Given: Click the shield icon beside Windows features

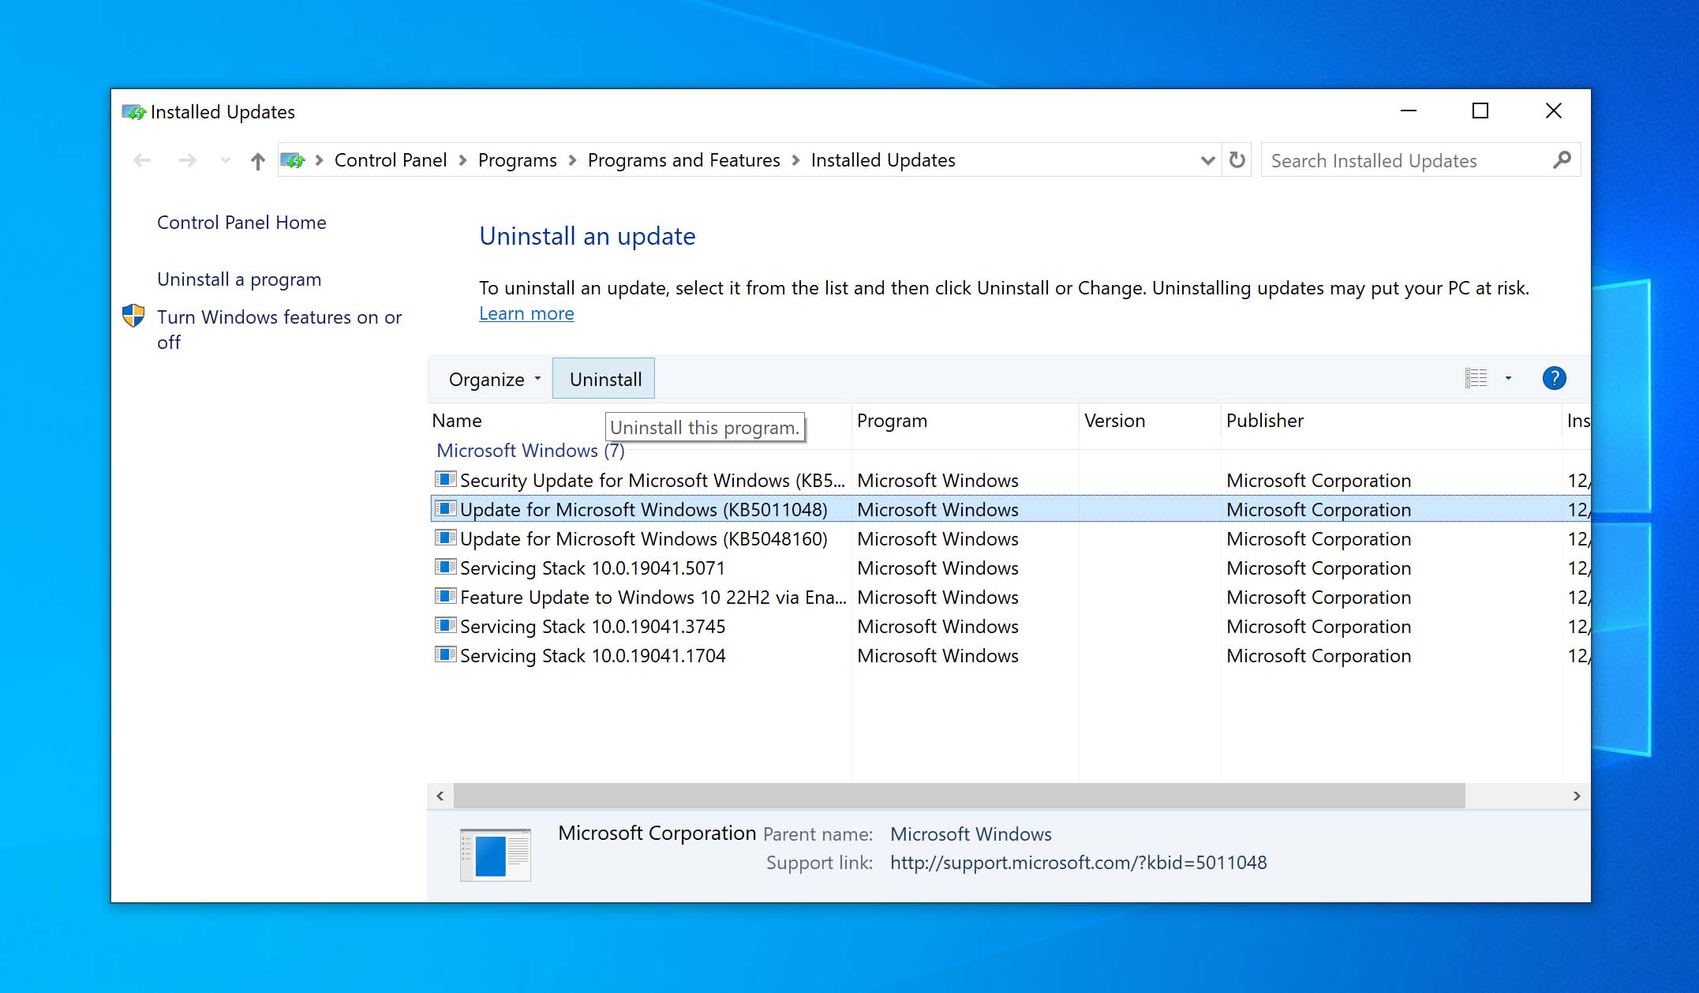Looking at the screenshot, I should pos(133,316).
